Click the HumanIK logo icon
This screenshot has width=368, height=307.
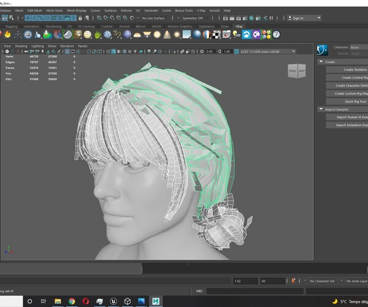[322, 50]
